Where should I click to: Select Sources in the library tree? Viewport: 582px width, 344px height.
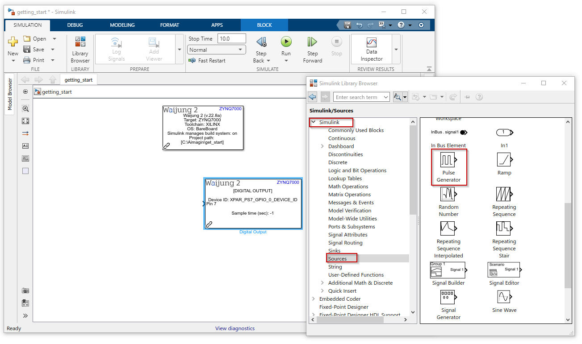point(337,259)
